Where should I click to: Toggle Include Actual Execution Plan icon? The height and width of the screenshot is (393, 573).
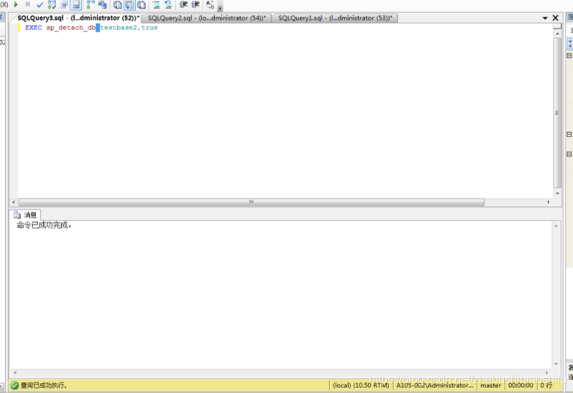91,5
